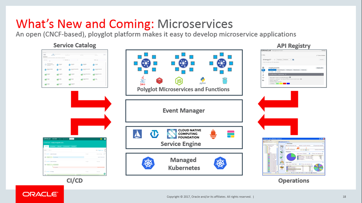
Task: Open the CI/CD pipeline screenshot thumbnail
Action: point(75,156)
